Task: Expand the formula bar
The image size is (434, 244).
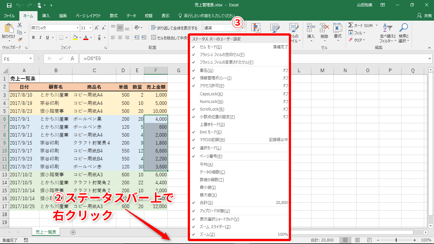Action: (x=430, y=59)
